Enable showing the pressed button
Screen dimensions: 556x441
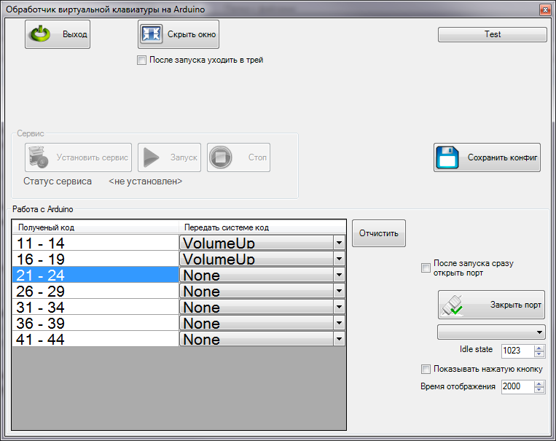pos(426,369)
